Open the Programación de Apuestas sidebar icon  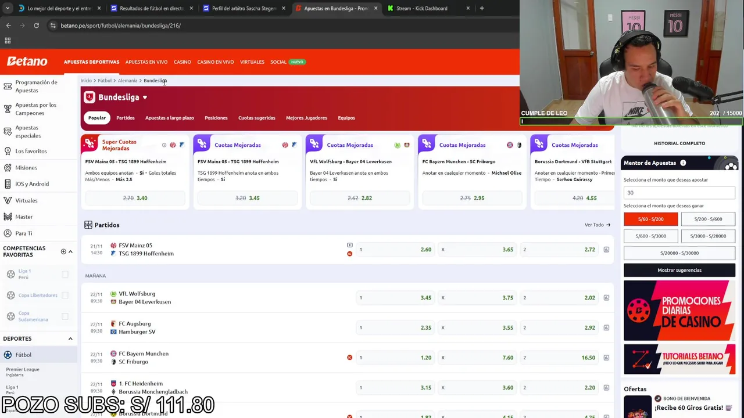[x=8, y=86]
